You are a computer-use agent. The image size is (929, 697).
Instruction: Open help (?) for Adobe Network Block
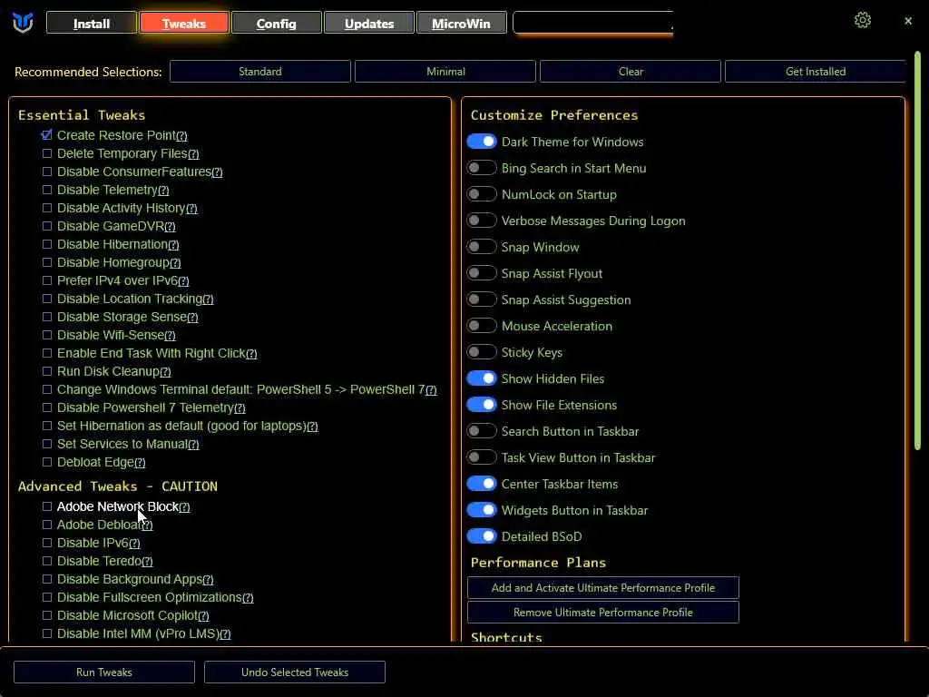click(x=185, y=507)
